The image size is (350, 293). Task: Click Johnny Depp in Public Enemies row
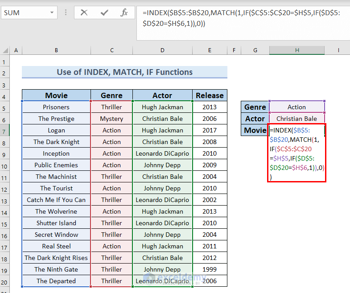point(162,165)
